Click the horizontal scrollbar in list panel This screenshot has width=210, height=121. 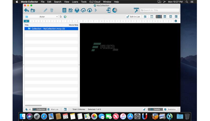pos(33,105)
